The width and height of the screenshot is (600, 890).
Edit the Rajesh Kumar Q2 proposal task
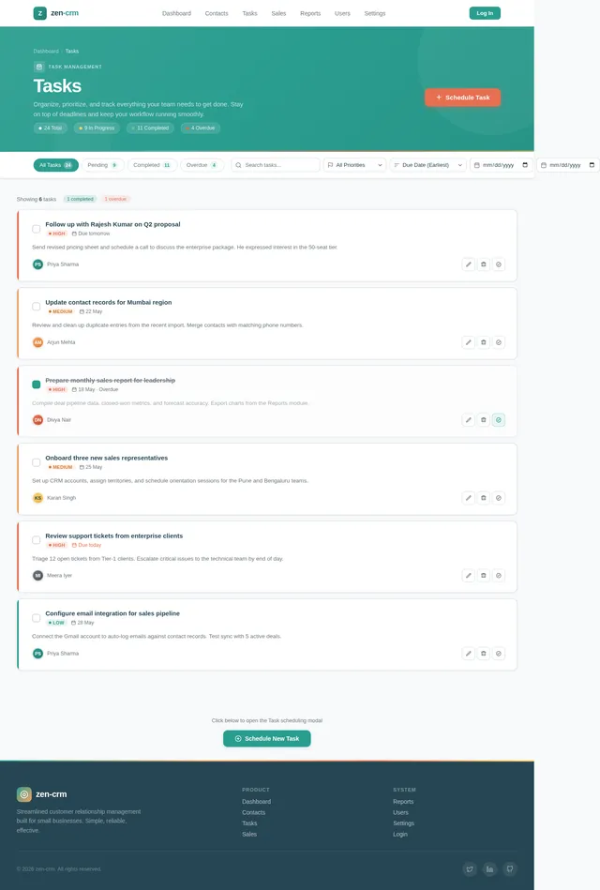tap(469, 264)
